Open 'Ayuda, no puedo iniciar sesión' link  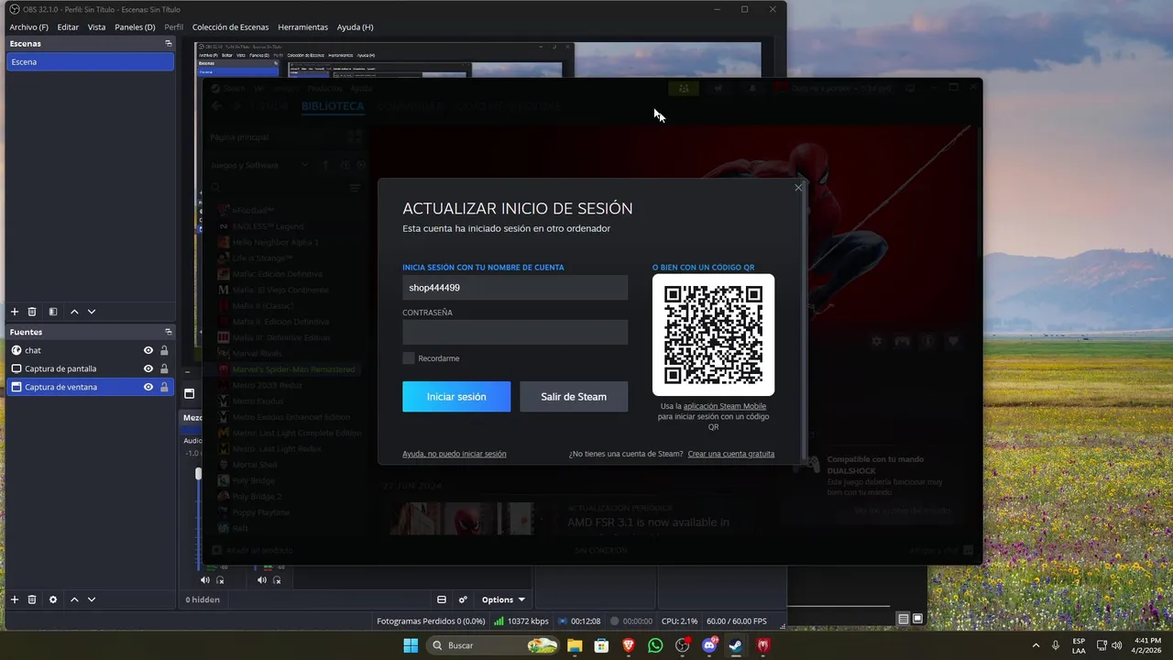click(454, 454)
